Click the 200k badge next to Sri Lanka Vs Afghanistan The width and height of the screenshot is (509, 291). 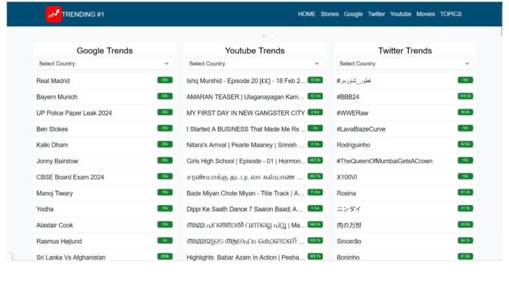click(165, 256)
